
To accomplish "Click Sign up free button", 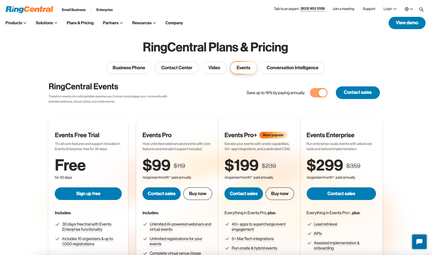I will point(88,194).
